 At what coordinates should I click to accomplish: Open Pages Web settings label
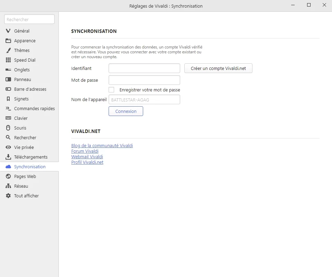pos(25,177)
